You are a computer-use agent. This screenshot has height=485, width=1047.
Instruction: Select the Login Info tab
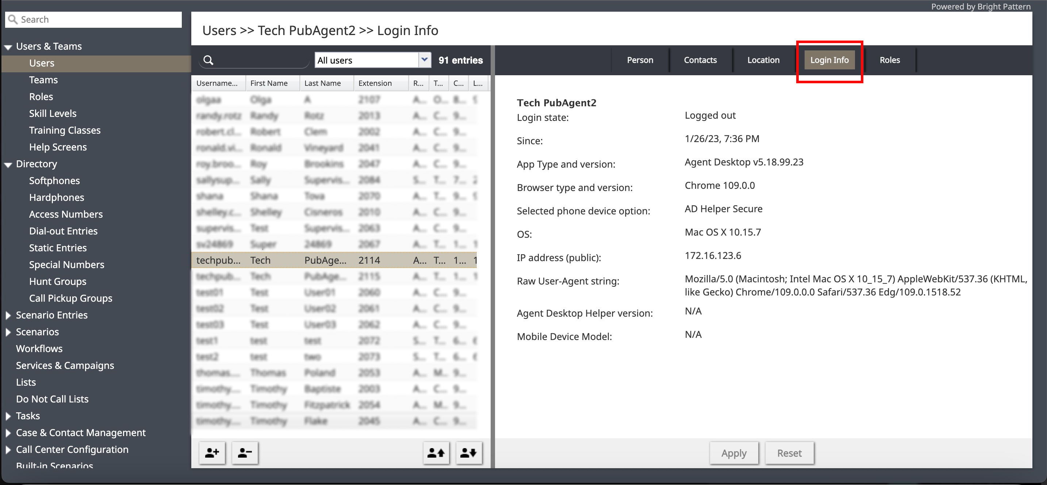click(829, 60)
